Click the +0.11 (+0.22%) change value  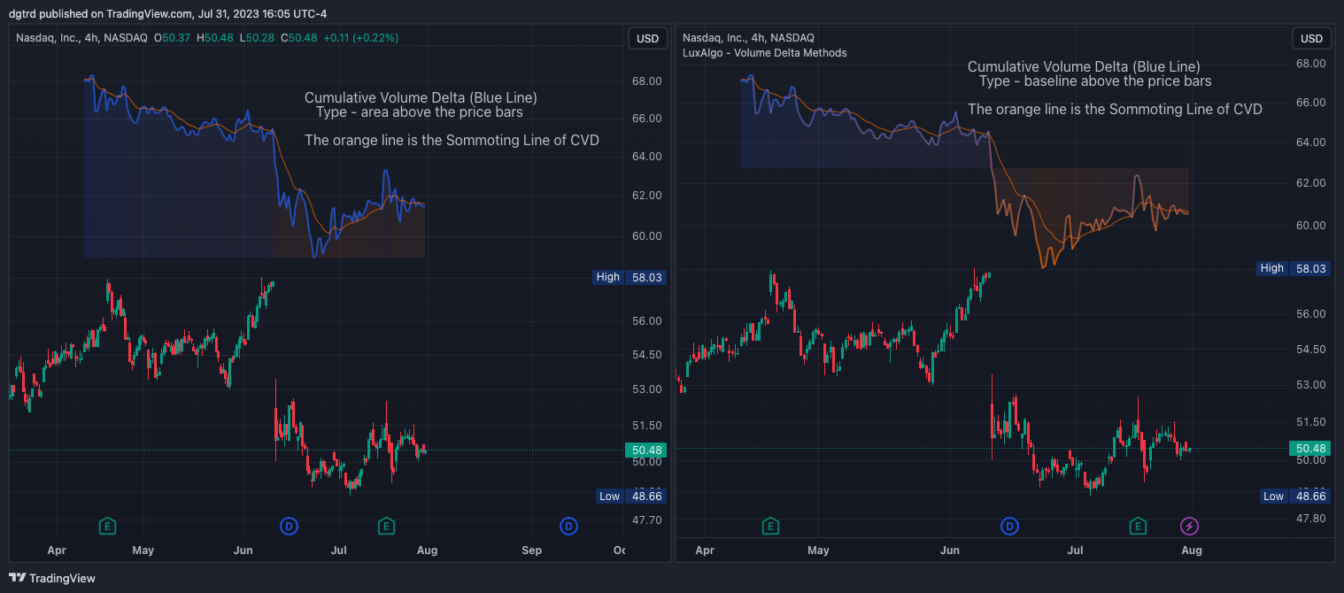pyautogui.click(x=360, y=38)
